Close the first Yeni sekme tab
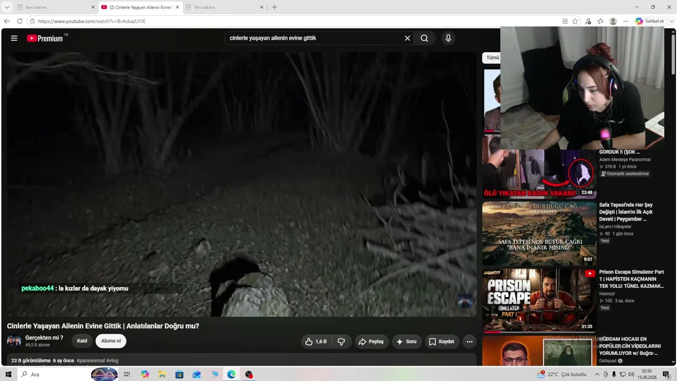 [x=93, y=7]
